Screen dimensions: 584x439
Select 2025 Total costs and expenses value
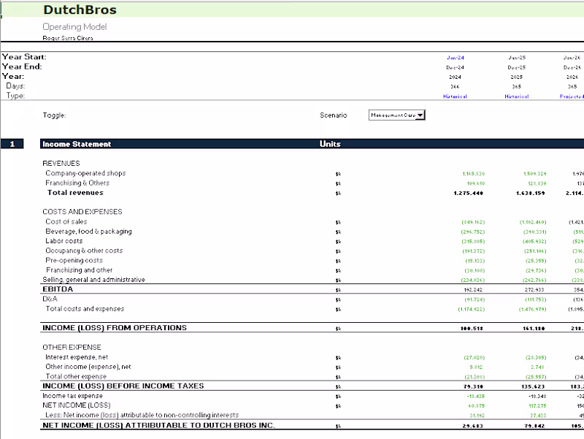[x=533, y=309]
